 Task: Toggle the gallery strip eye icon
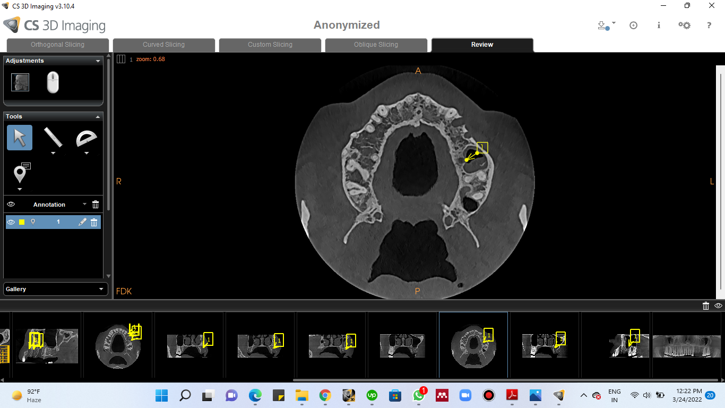(718, 305)
